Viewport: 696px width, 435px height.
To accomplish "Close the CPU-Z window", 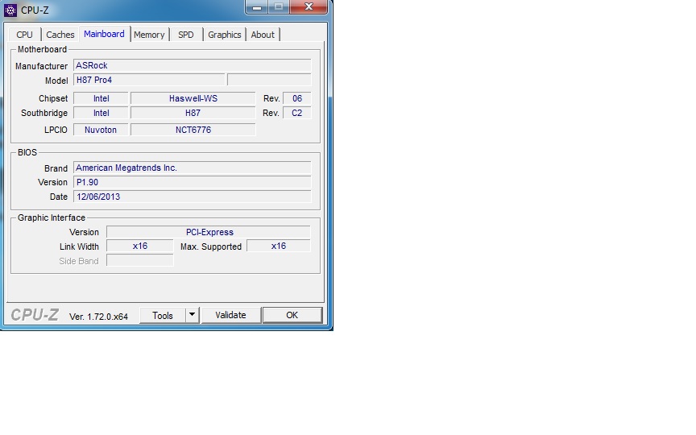I will pos(309,6).
